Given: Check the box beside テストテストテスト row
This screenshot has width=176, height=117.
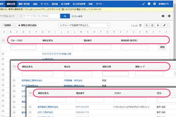Looking at the screenshot, I should 3,54.
